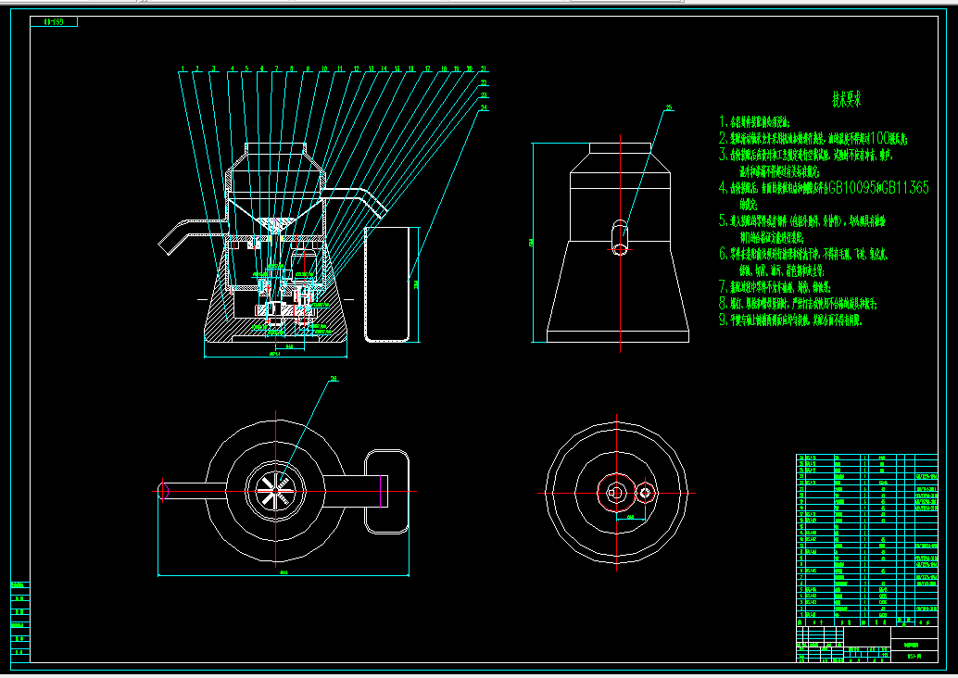Select the blade rotor in the top view
This screenshot has height=678, width=958.
click(x=275, y=491)
